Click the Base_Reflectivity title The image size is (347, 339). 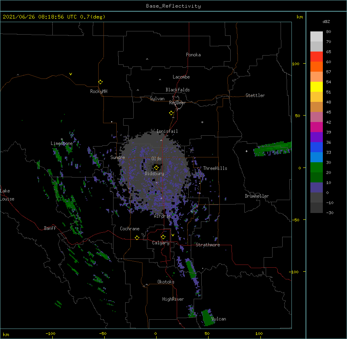point(173,6)
